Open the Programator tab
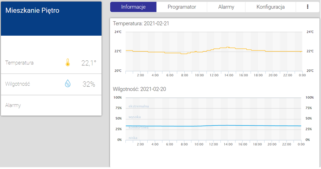Viewport: 321px width, 169px height. point(182,7)
